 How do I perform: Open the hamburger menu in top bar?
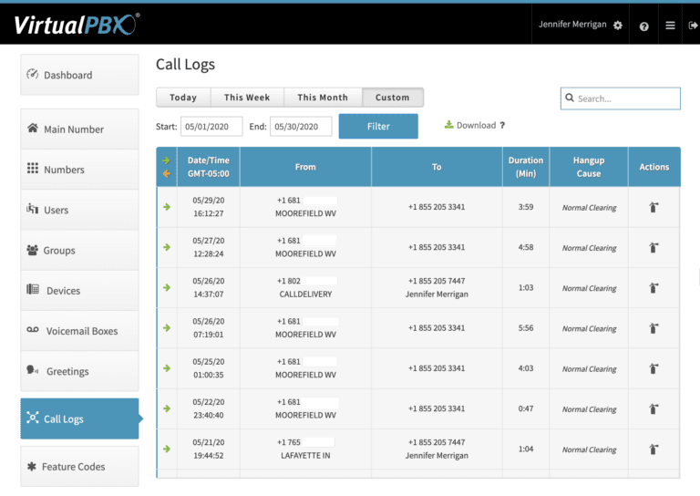(670, 26)
